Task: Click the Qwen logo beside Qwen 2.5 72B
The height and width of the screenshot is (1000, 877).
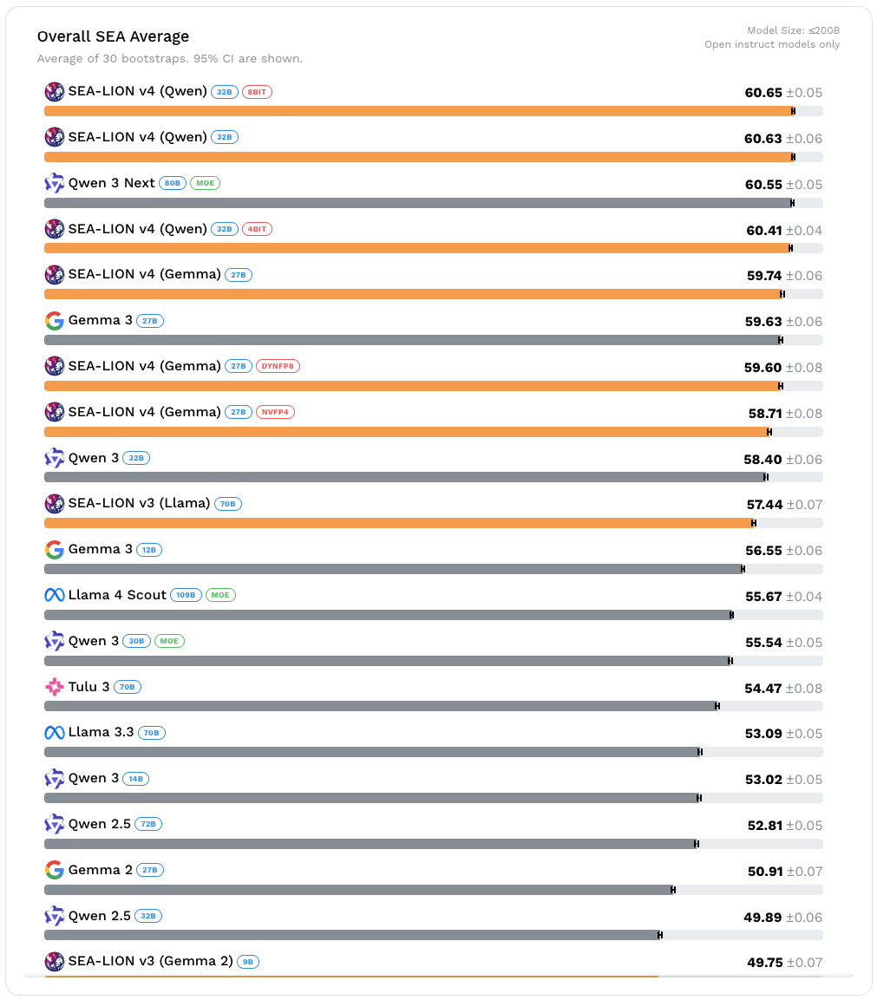Action: tap(55, 824)
